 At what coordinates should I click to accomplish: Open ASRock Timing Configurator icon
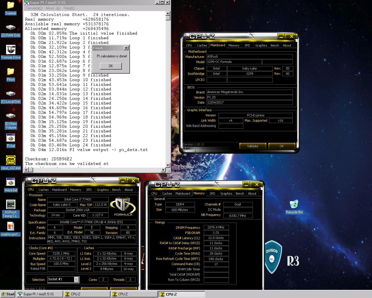(x=11, y=209)
